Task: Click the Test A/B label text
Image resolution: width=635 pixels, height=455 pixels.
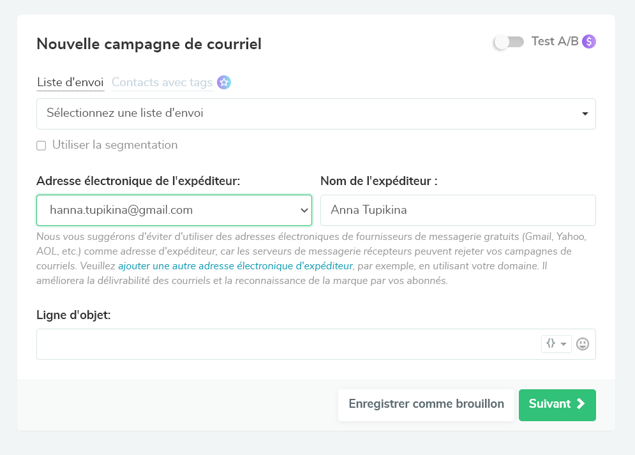Action: pos(555,41)
